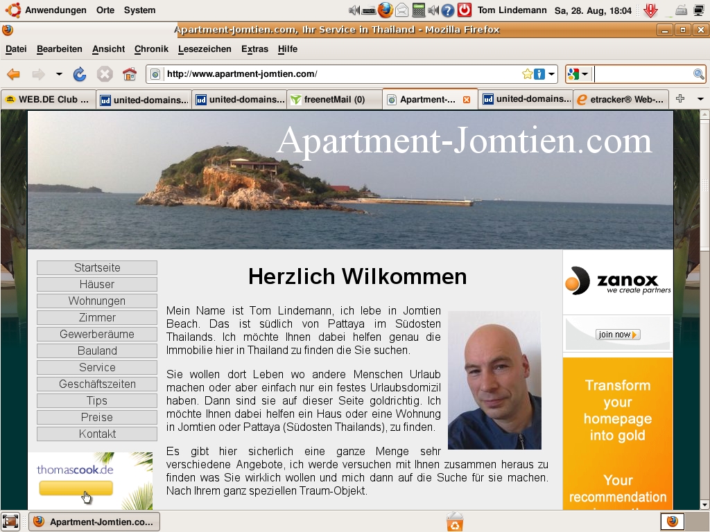This screenshot has height=532, width=710.
Task: Open the Gewerberäume page
Action: click(x=97, y=334)
